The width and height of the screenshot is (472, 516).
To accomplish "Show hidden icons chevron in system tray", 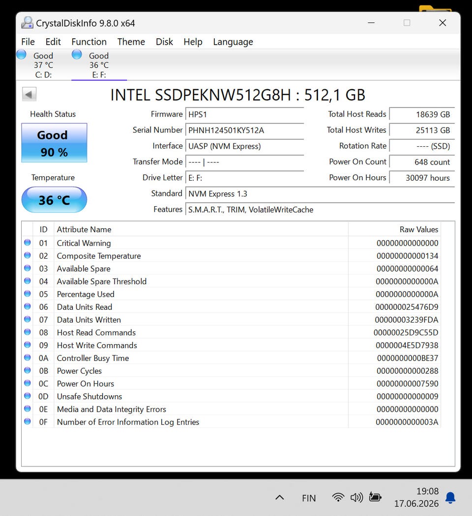I will point(279,497).
